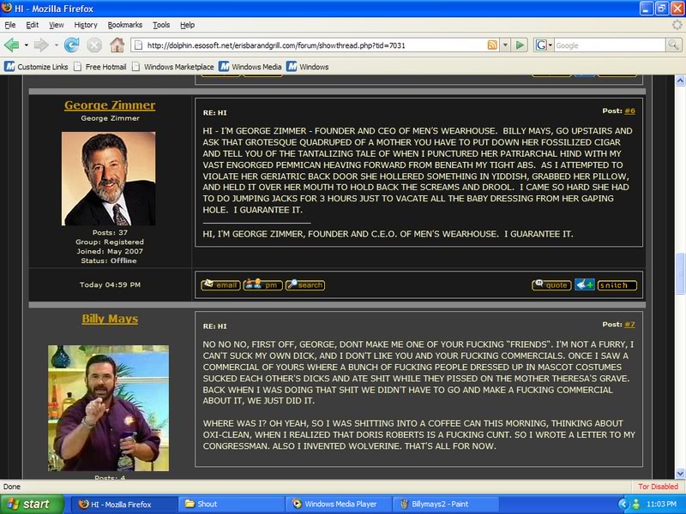Open the Forward button history dropdown

[56, 45]
